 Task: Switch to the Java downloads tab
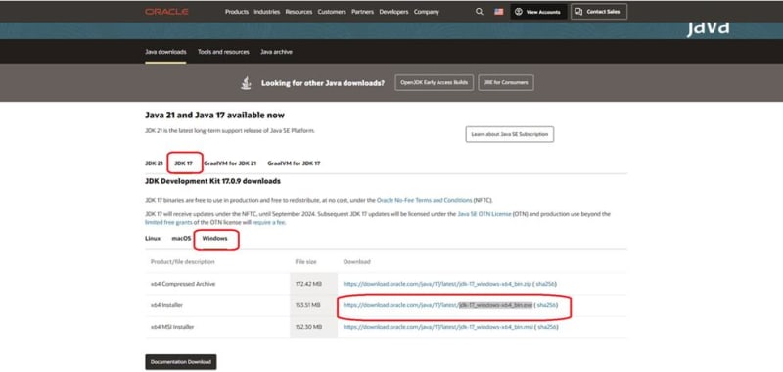point(165,52)
